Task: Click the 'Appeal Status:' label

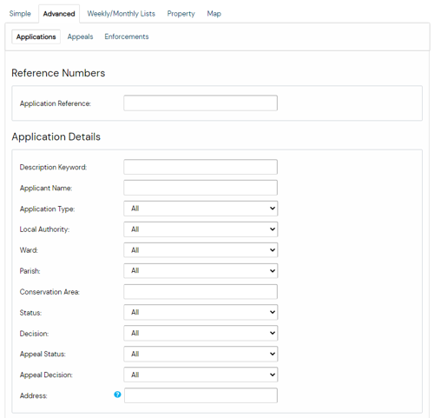Action: click(43, 355)
